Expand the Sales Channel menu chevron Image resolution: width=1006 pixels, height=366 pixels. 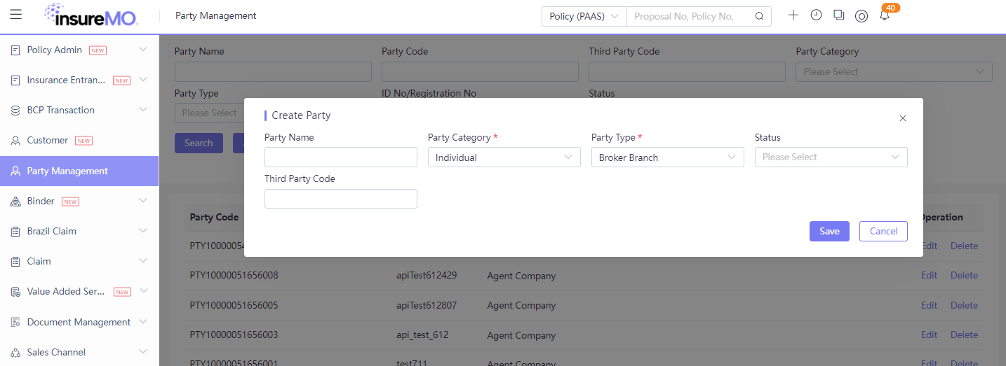coord(143,352)
